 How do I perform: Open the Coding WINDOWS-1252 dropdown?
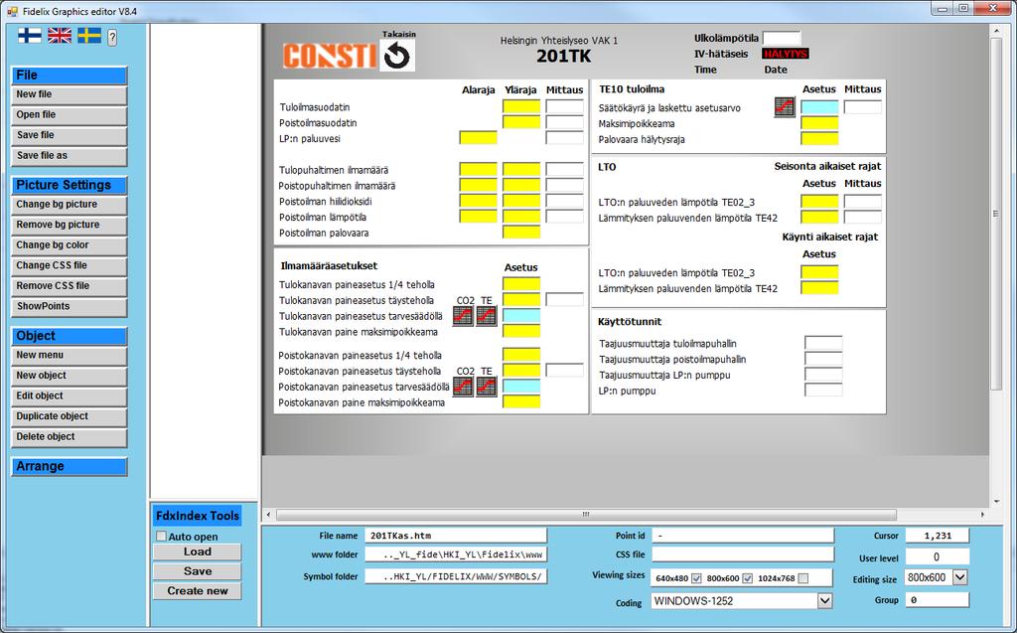click(824, 601)
